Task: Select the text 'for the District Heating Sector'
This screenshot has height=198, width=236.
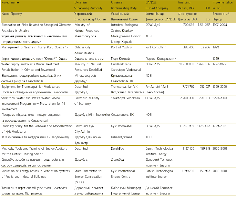Action: (22, 154)
